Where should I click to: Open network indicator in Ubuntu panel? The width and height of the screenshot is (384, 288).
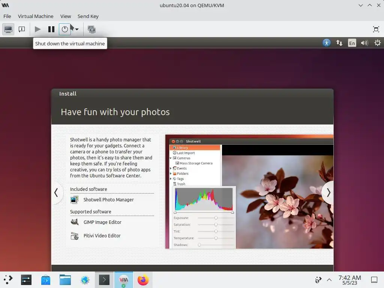tap(339, 43)
